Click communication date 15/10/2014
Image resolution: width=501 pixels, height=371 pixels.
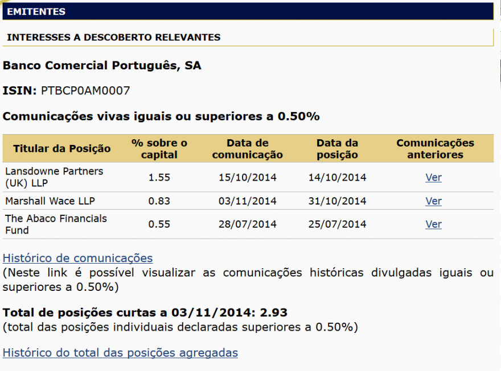(247, 177)
